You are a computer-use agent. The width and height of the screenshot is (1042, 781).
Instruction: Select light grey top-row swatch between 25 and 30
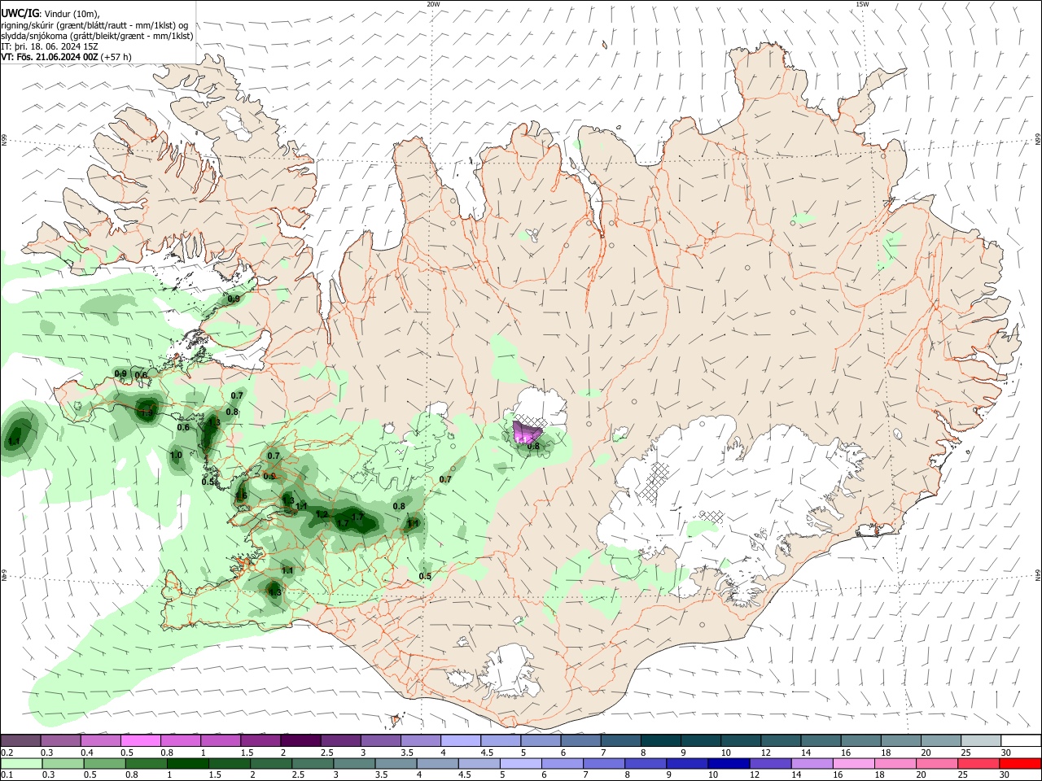point(979,740)
